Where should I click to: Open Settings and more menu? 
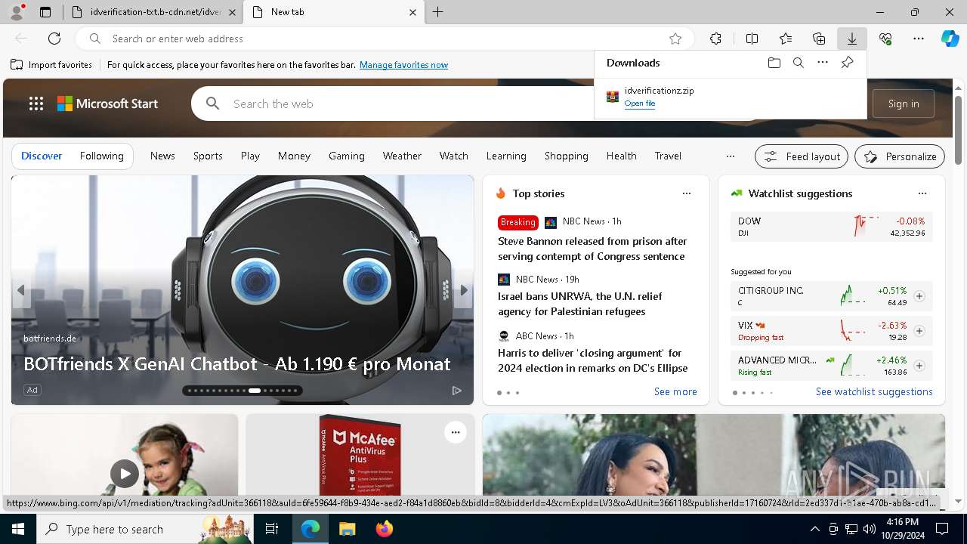tap(919, 39)
